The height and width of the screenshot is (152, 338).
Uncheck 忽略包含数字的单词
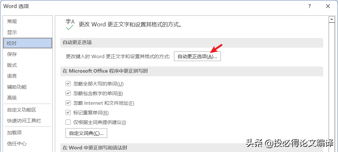tap(68, 94)
